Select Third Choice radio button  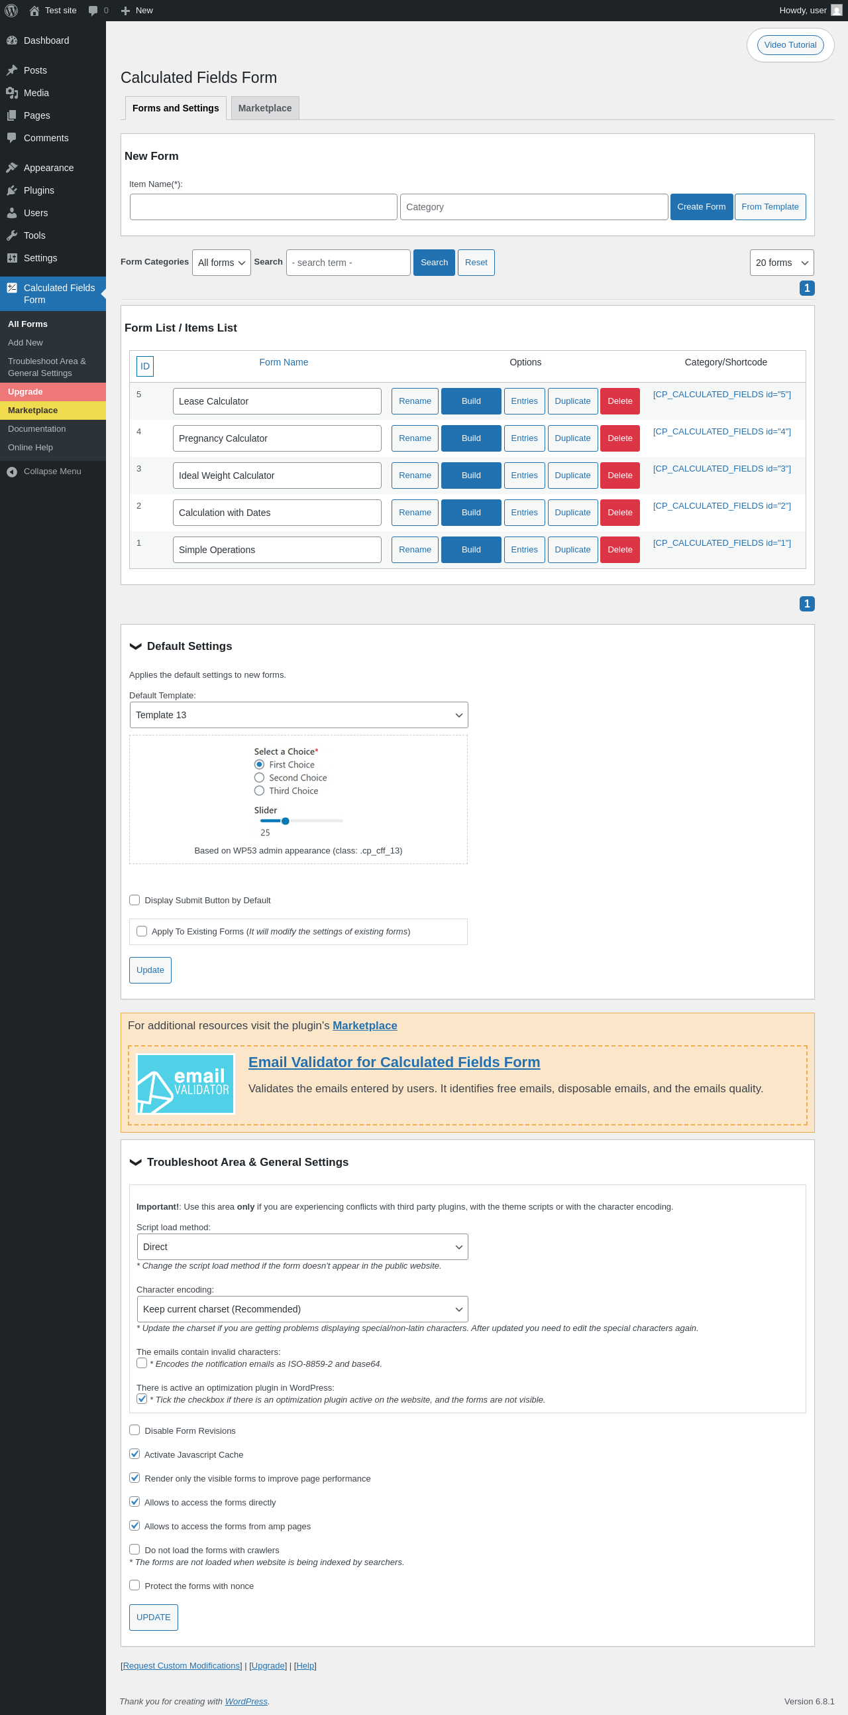[x=260, y=791]
